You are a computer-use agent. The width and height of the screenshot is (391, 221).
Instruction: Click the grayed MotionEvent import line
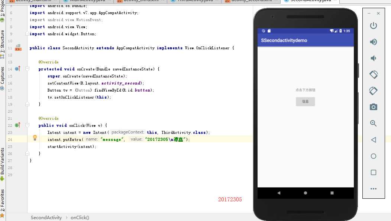click(66, 20)
